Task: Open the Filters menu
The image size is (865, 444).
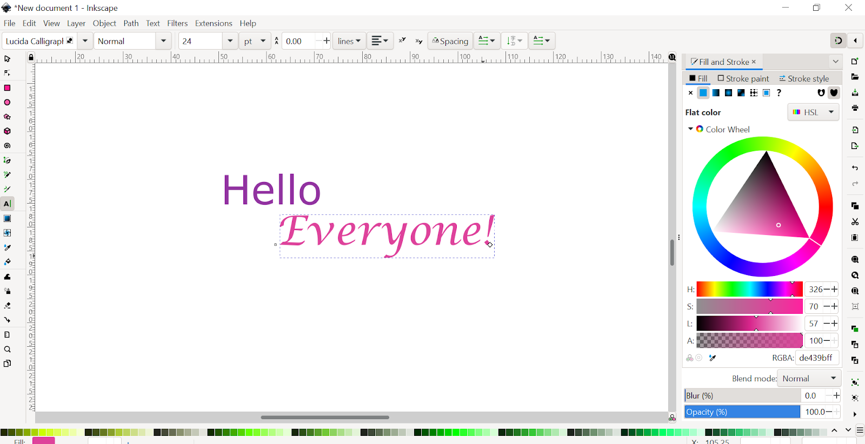Action: click(x=177, y=23)
